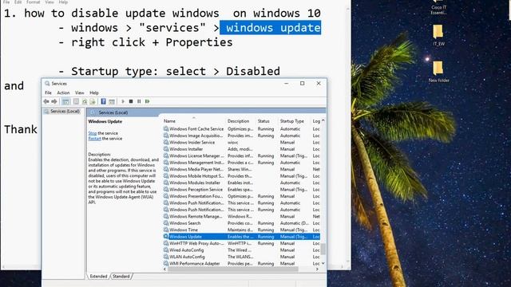Click highlighted 'windows update' text in Notepad

coord(271,28)
